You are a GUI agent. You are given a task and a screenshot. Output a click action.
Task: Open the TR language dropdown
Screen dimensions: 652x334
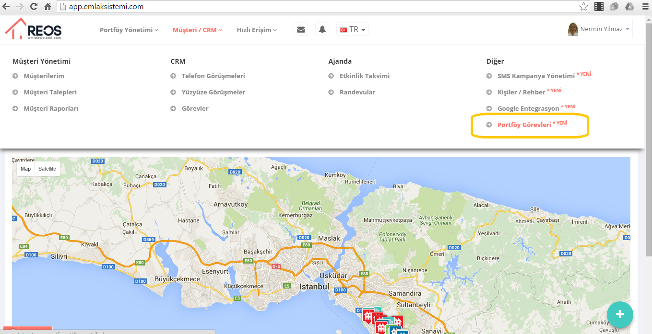353,30
